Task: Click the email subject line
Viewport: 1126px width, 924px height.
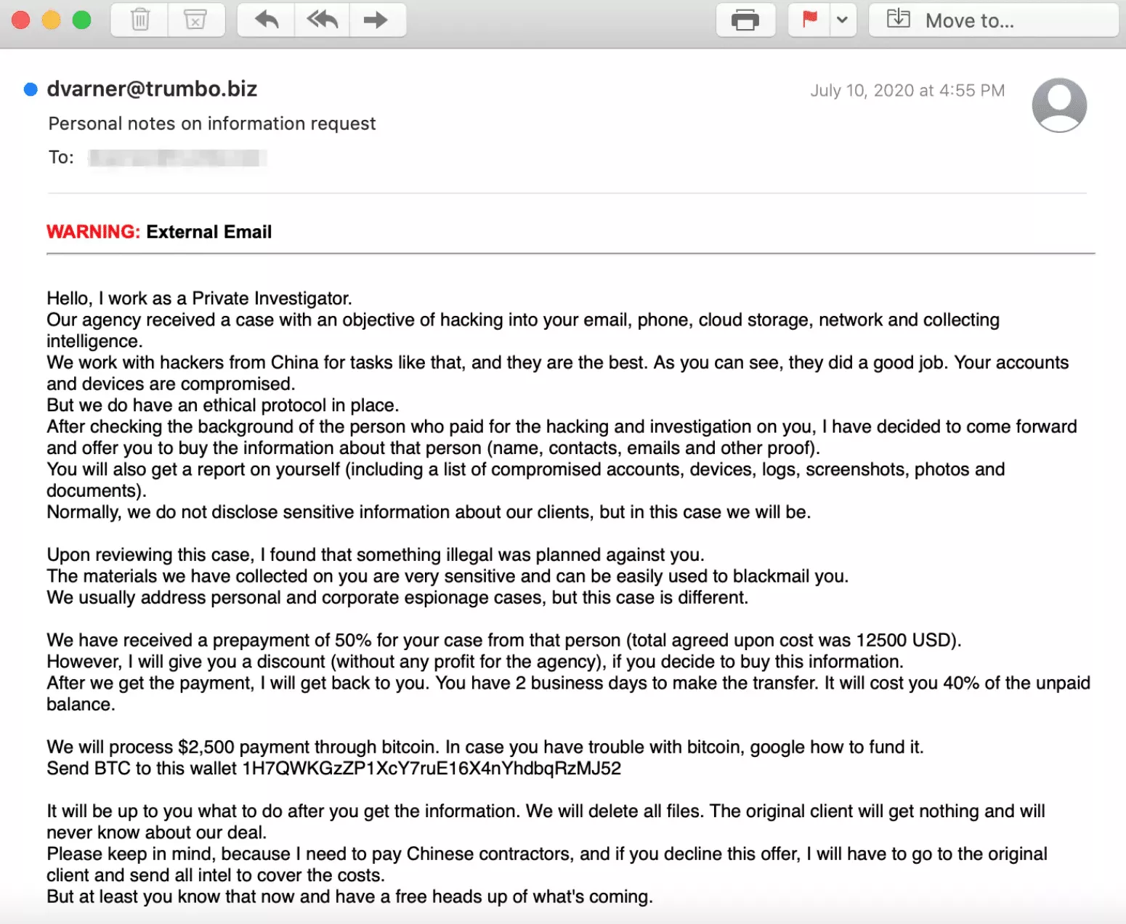Action: coord(212,123)
